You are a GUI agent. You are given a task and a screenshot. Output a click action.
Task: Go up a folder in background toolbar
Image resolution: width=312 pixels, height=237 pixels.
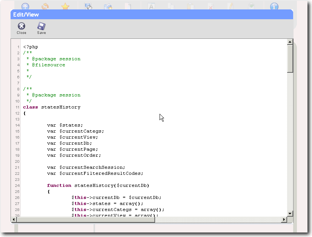(x=25, y=6)
